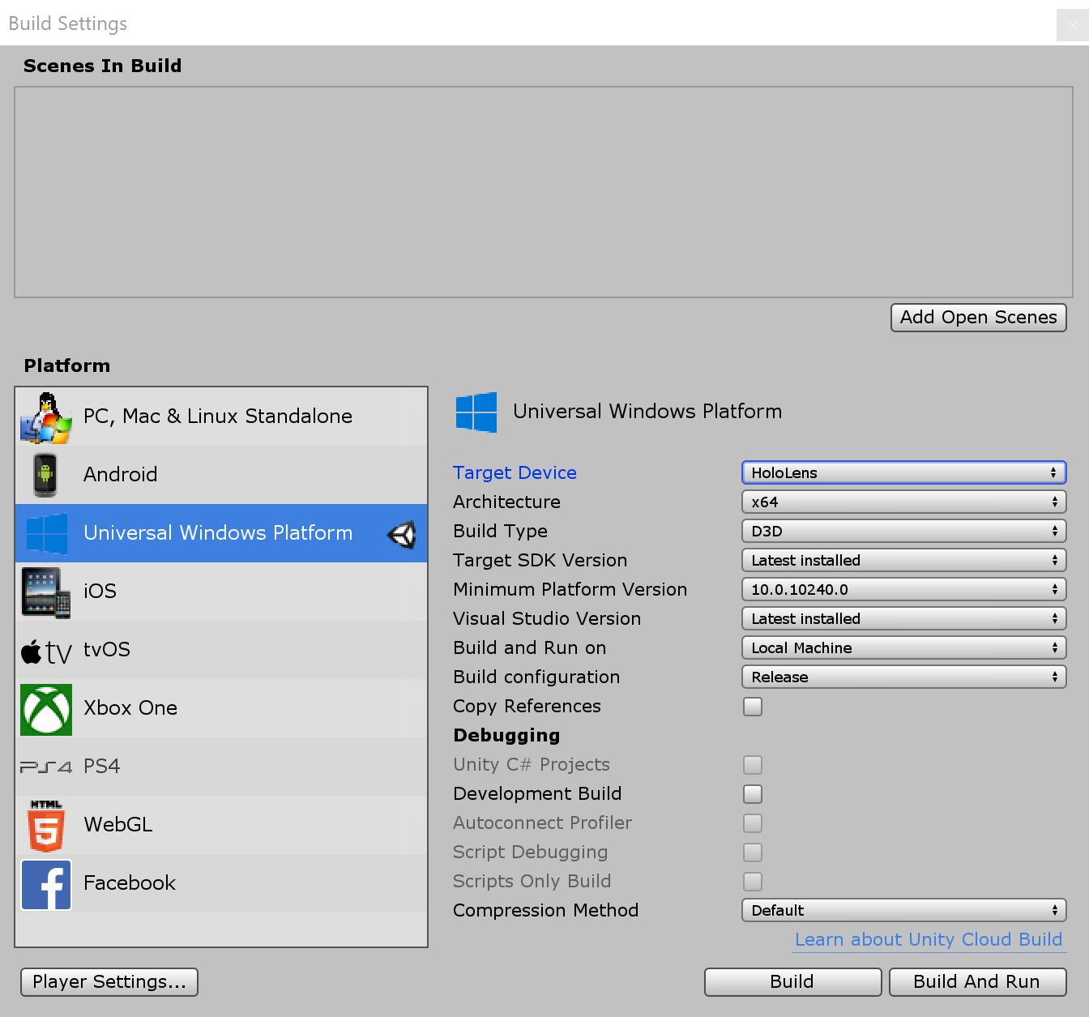This screenshot has width=1089, height=1017.
Task: Open the Build and Run on dropdown
Action: point(904,647)
